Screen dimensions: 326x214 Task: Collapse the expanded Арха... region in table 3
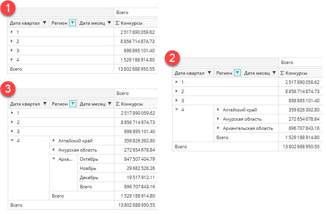coord(54,159)
